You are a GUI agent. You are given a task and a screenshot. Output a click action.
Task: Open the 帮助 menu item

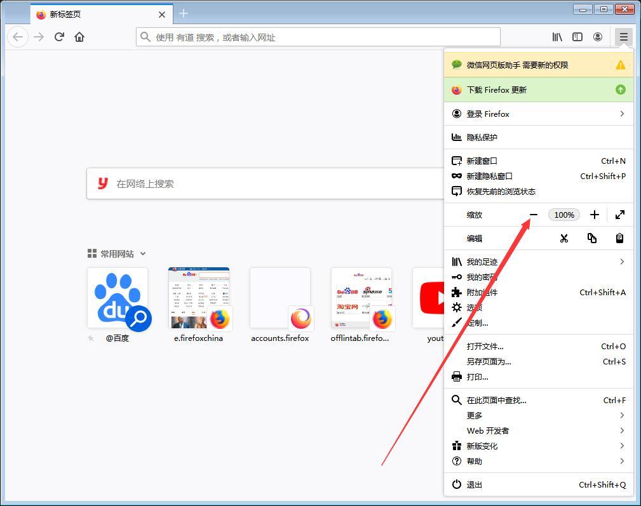tap(538, 462)
